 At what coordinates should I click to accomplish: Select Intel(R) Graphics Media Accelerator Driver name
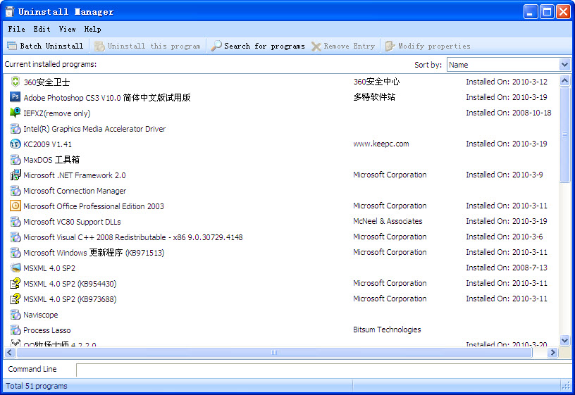click(x=94, y=129)
